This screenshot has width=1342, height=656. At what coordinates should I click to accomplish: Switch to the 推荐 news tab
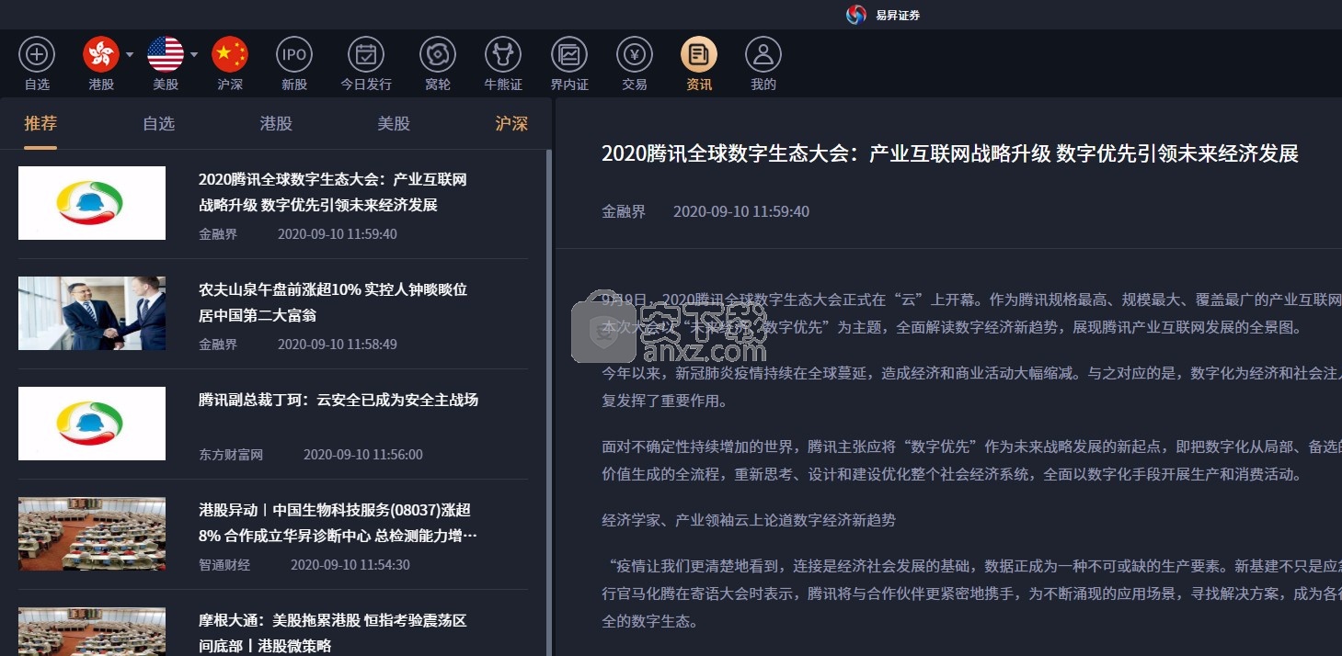click(x=40, y=123)
